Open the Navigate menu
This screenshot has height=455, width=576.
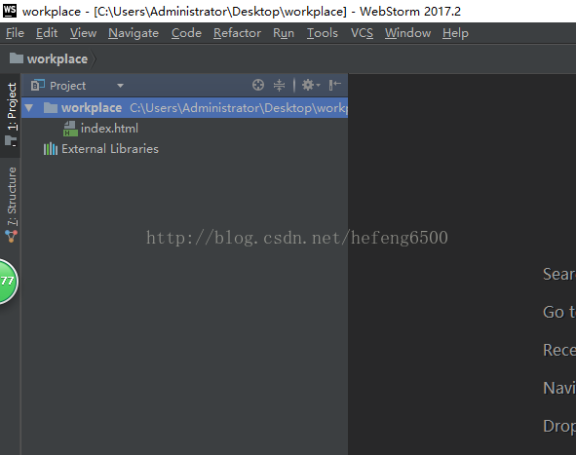click(134, 33)
